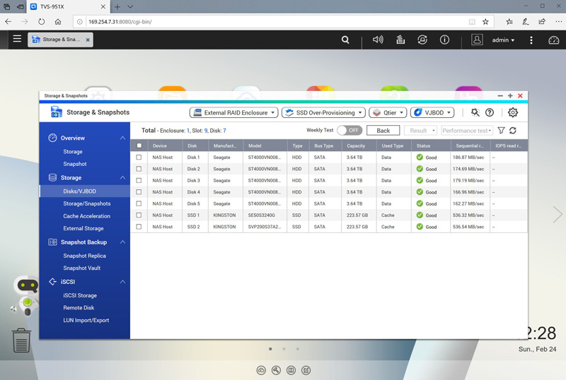This screenshot has width=566, height=380.
Task: Click the second bottom desktop shortcut icon
Action: coord(276,370)
